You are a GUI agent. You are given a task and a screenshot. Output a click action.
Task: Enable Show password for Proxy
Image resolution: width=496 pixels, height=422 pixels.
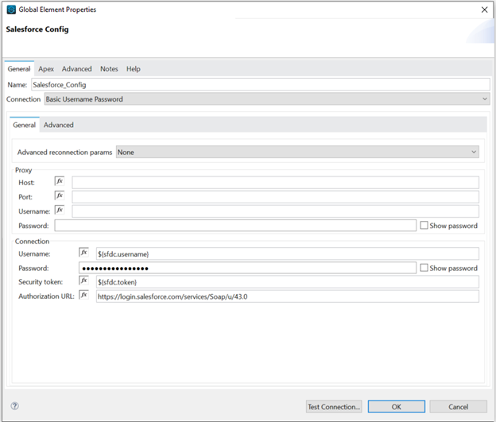pyautogui.click(x=424, y=226)
